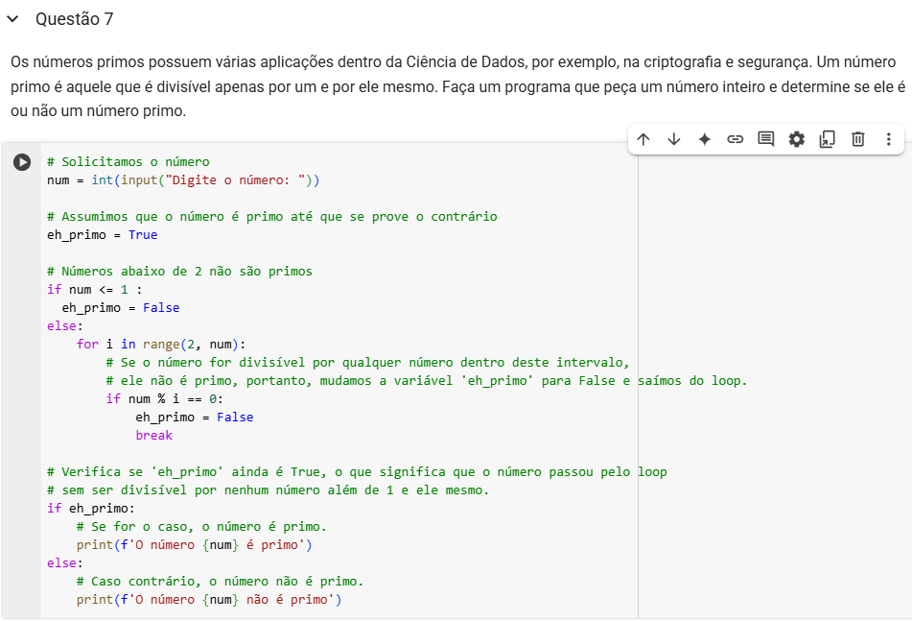Click the line 'if eh_primo:'
This screenshot has height=621, width=912.
(91, 508)
